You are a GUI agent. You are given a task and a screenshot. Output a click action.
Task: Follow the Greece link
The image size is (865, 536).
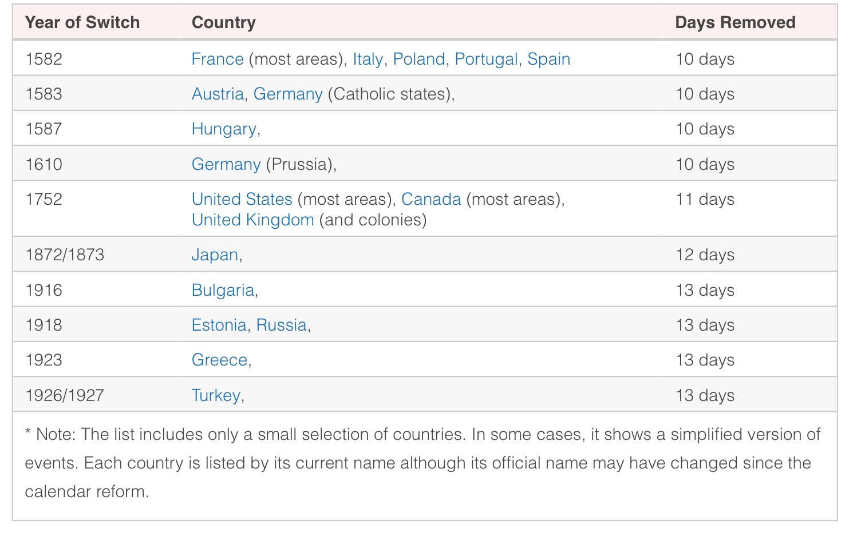[219, 360]
